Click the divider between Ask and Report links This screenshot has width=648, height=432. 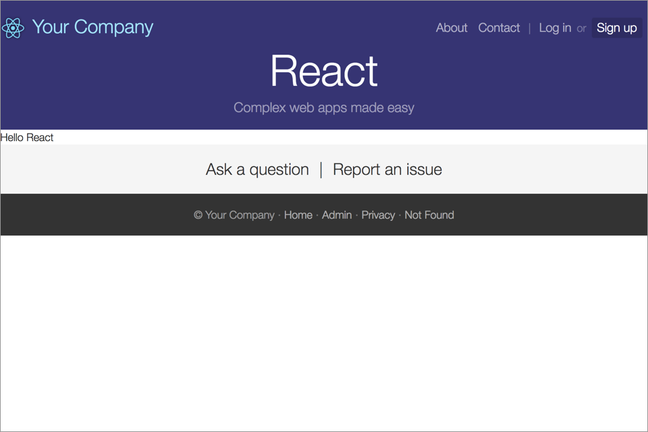click(x=320, y=169)
